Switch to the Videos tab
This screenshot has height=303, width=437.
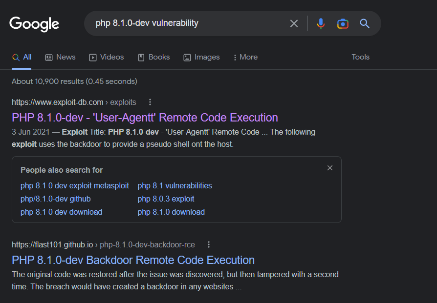(106, 57)
